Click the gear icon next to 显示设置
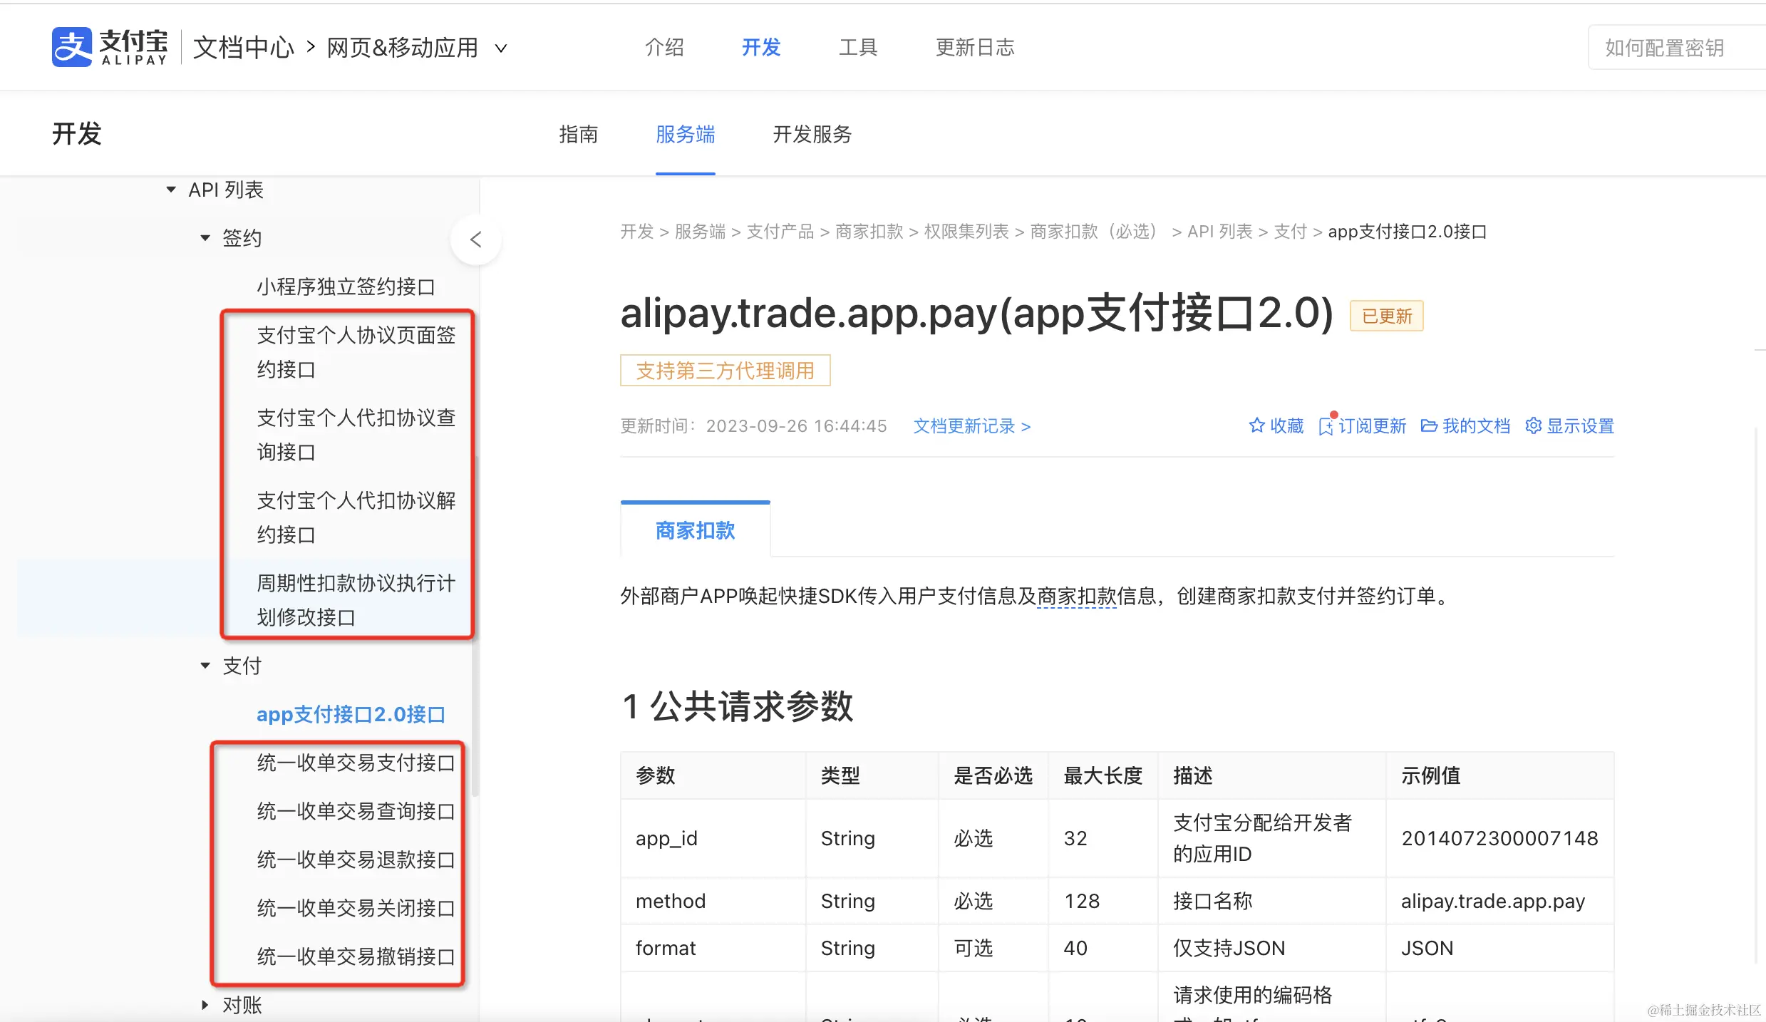1766x1022 pixels. click(x=1533, y=425)
